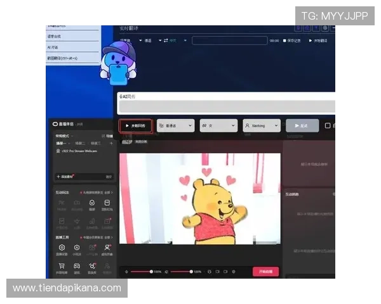Viewport: 381px width, 304px height.
Task: Open the 普通话 language dropdown
Action: coord(175,125)
